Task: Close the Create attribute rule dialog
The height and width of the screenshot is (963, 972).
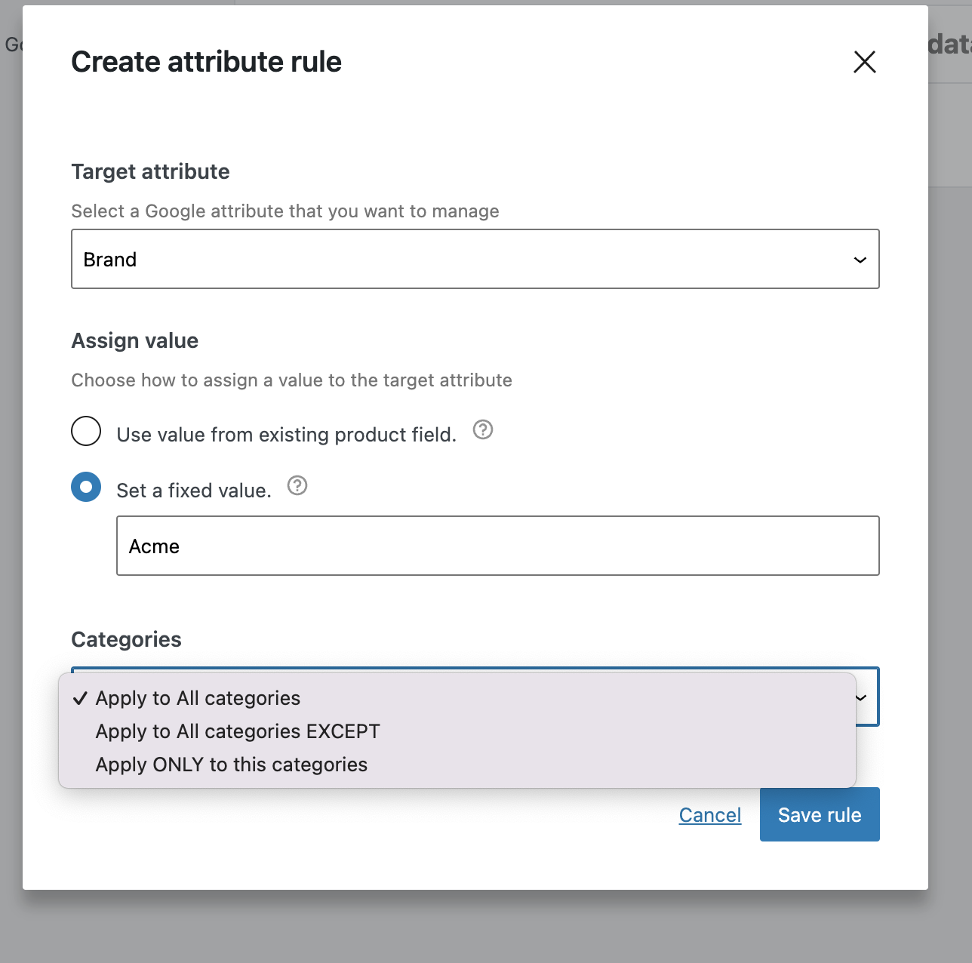Action: (863, 62)
